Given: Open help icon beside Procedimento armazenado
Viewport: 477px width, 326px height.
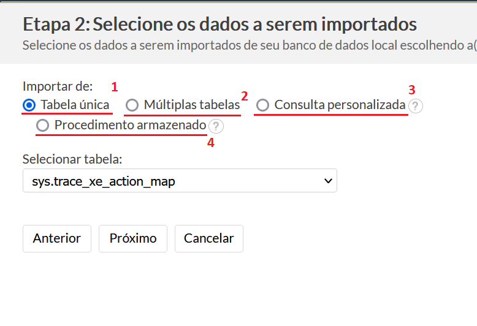Looking at the screenshot, I should [x=216, y=126].
